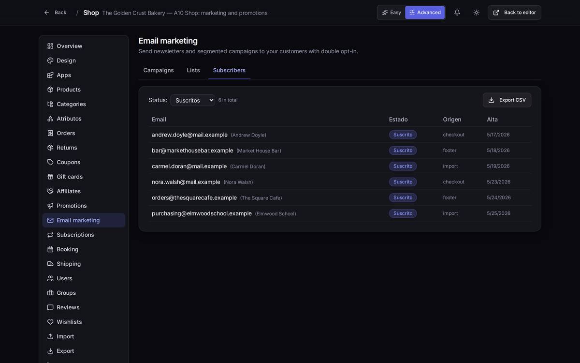Click the Coupons tag icon
Viewport: 580px width, 363px height.
coord(50,162)
